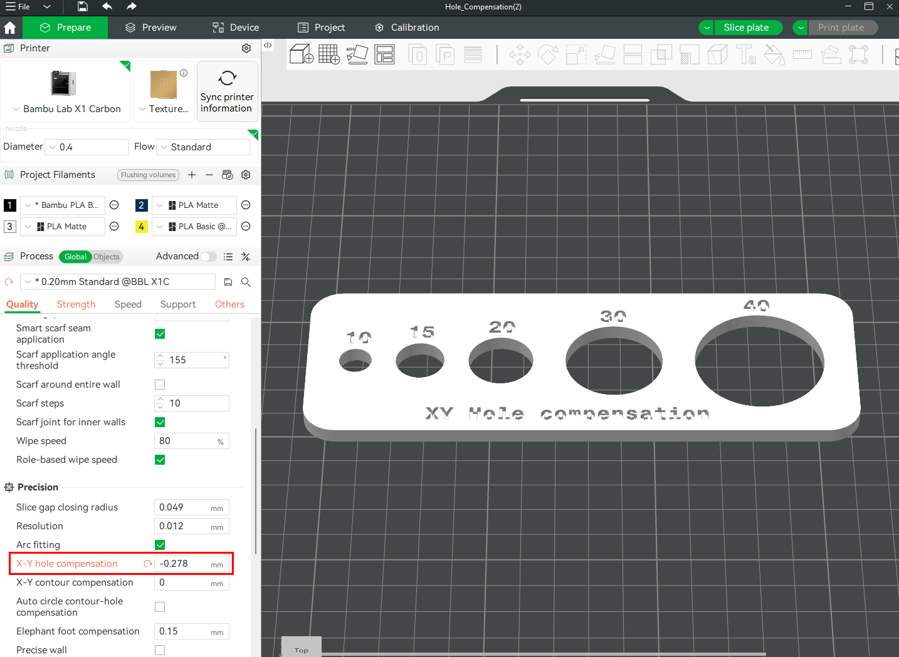Edit filament 3 preset options icon
This screenshot has height=657, width=899.
coord(114,226)
